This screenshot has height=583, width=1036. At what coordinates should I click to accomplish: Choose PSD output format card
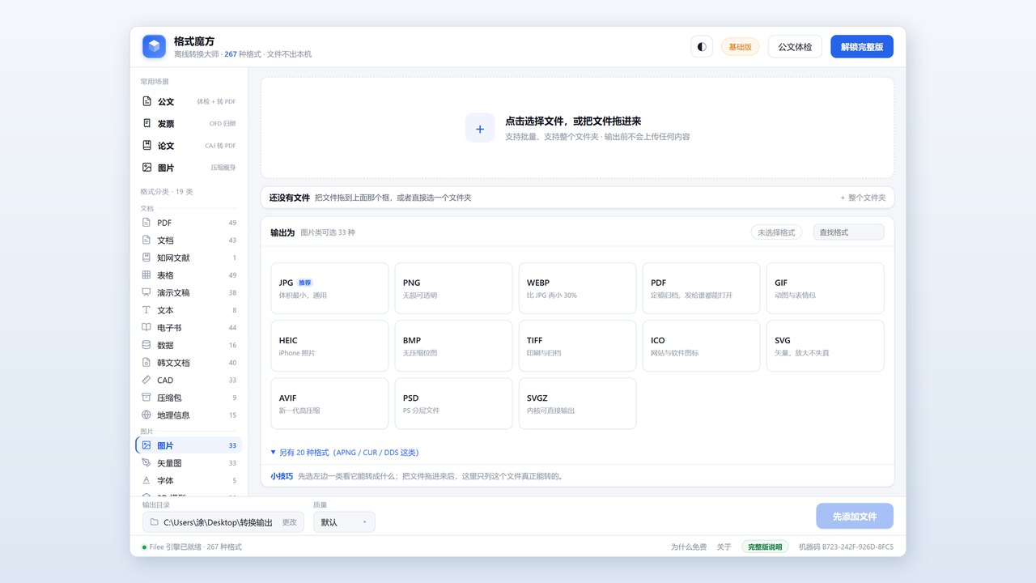[x=453, y=403]
